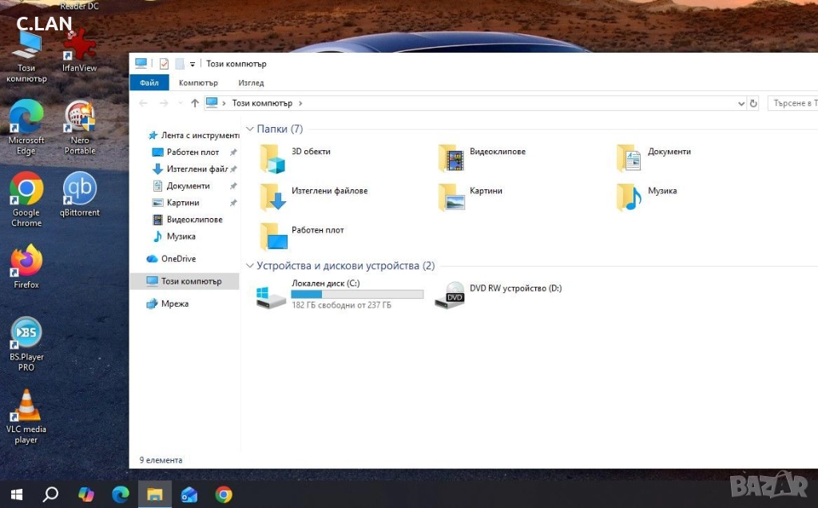Open the Музика folder
The width and height of the screenshot is (818, 508).
pyautogui.click(x=629, y=196)
